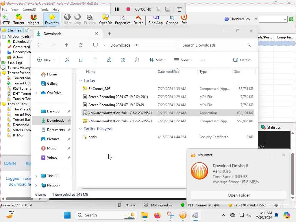The height and width of the screenshot is (222, 296).
Task: Open the Sort dropdown
Action: tap(158, 60)
